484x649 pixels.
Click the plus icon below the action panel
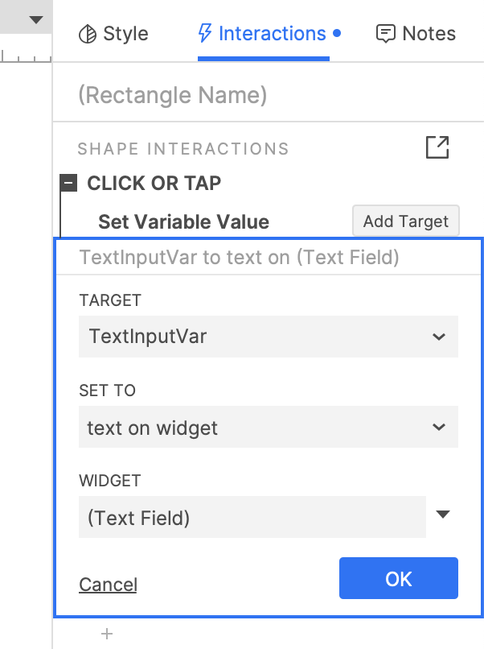(107, 634)
